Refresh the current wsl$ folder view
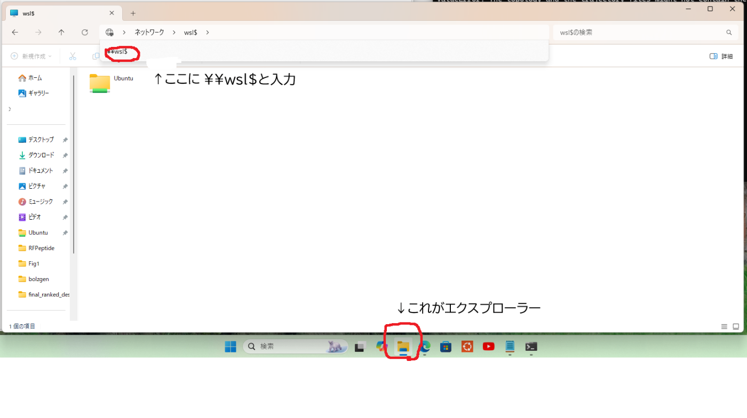The image size is (747, 418). [85, 33]
